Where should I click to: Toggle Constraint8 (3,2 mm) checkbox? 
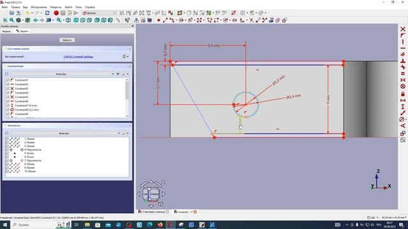[8, 109]
